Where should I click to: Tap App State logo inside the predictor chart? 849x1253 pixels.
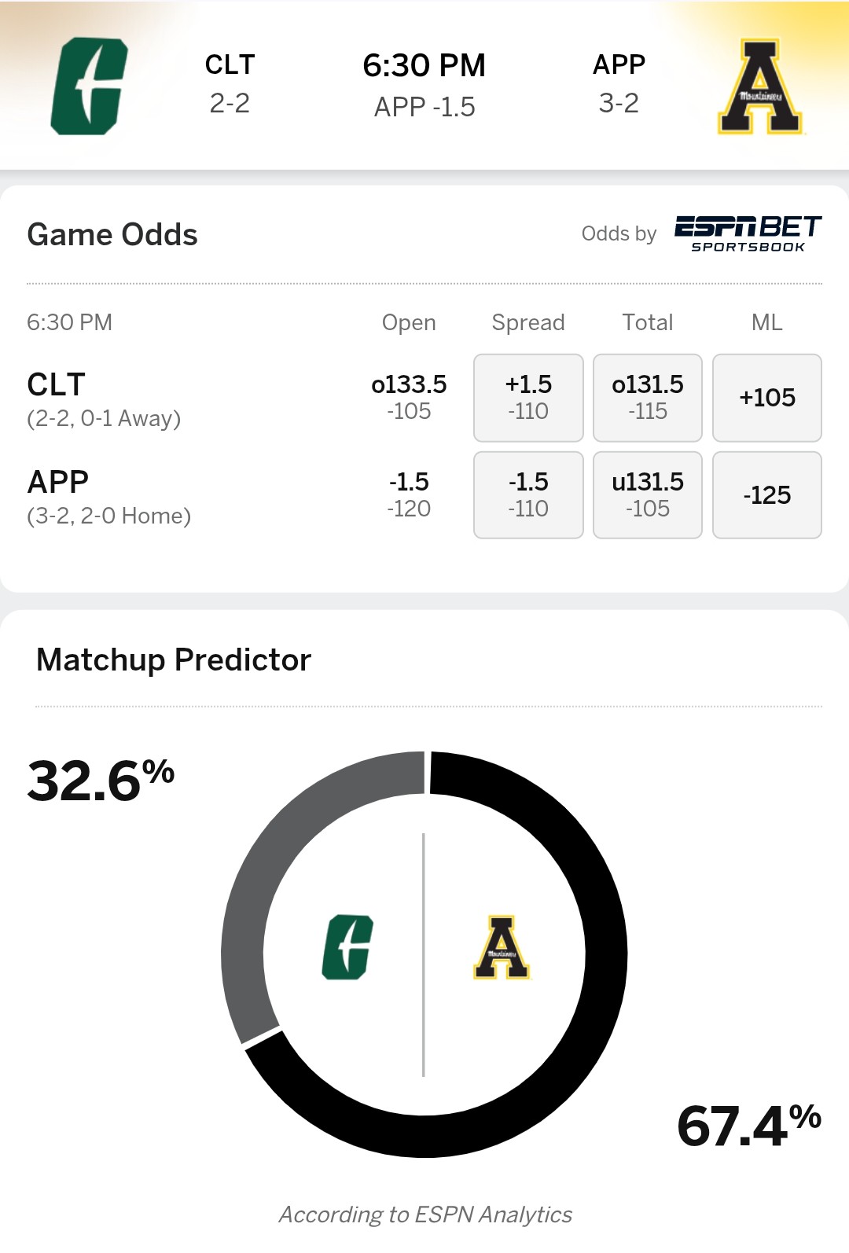(x=502, y=947)
